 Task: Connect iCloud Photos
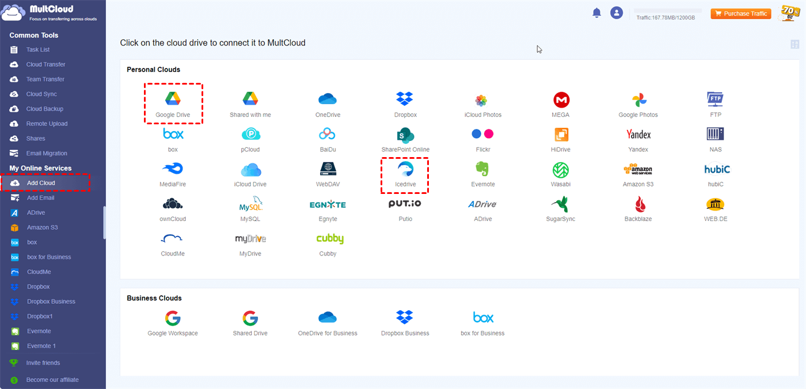pyautogui.click(x=482, y=105)
